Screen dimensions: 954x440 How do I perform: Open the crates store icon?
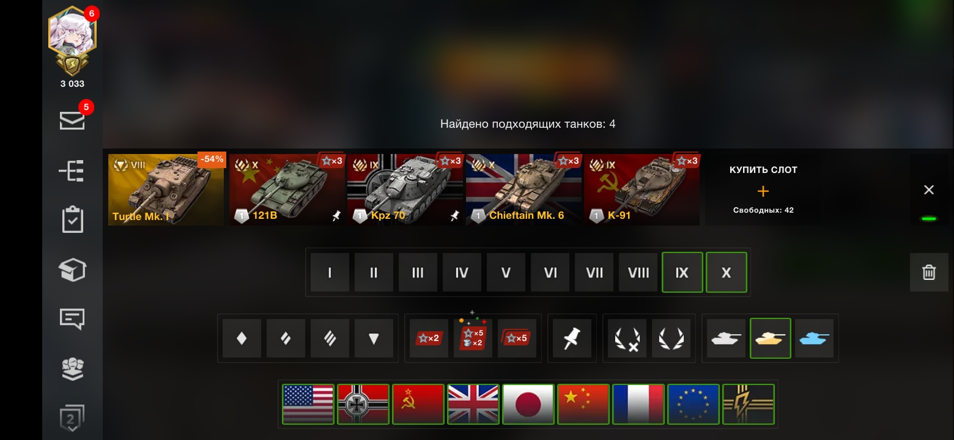click(72, 269)
